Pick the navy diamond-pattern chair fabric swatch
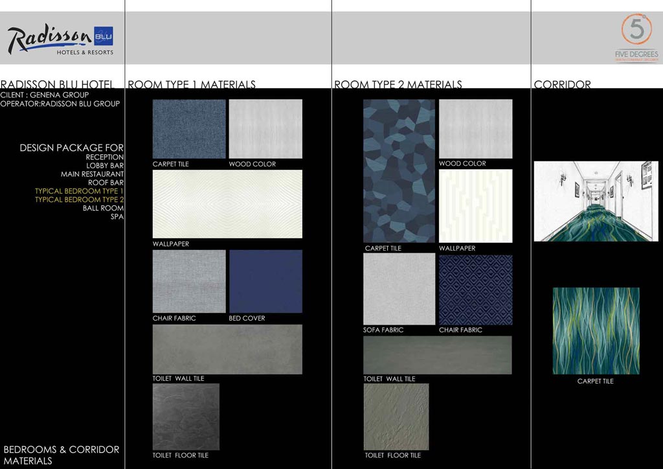This screenshot has height=469, width=663. tap(476, 290)
